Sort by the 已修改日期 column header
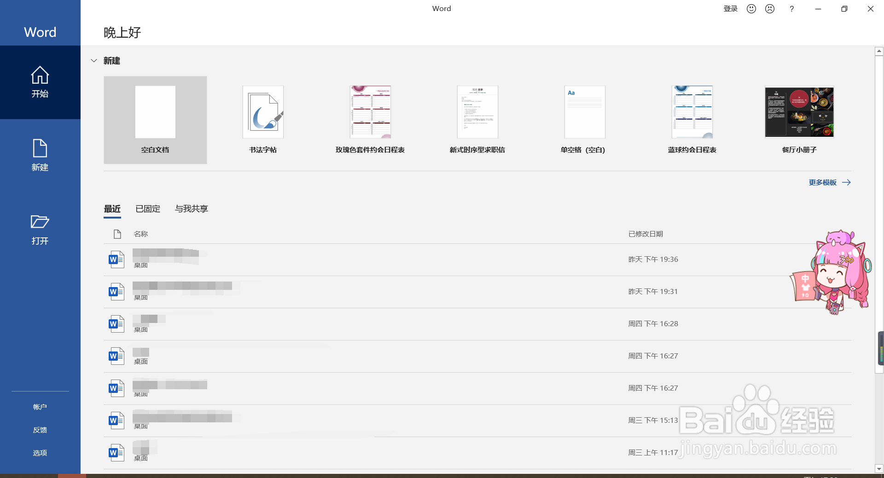The image size is (884, 478). tap(646, 234)
